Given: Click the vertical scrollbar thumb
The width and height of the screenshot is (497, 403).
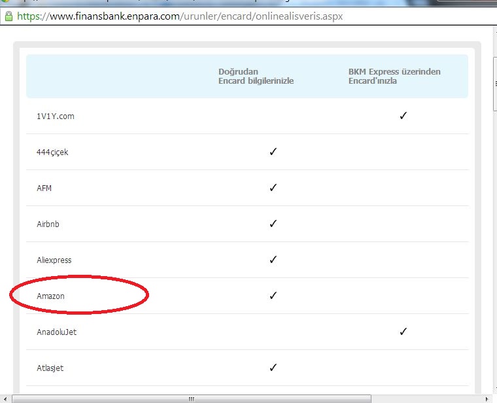Looking at the screenshot, I should tap(495, 84).
